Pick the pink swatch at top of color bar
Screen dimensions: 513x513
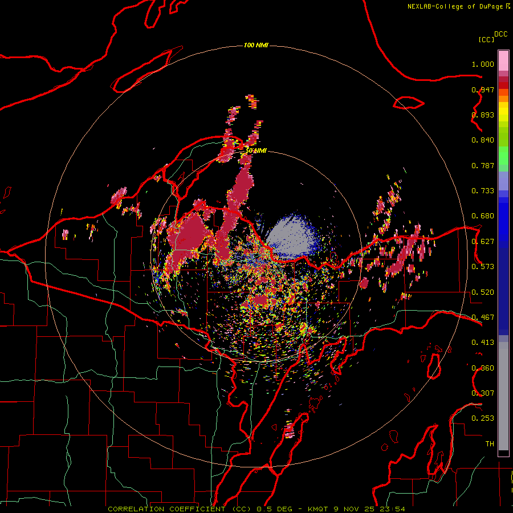[x=503, y=61]
